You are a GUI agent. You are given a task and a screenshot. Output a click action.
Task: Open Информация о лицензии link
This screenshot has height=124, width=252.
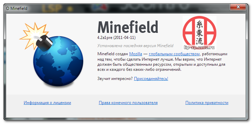47,103
